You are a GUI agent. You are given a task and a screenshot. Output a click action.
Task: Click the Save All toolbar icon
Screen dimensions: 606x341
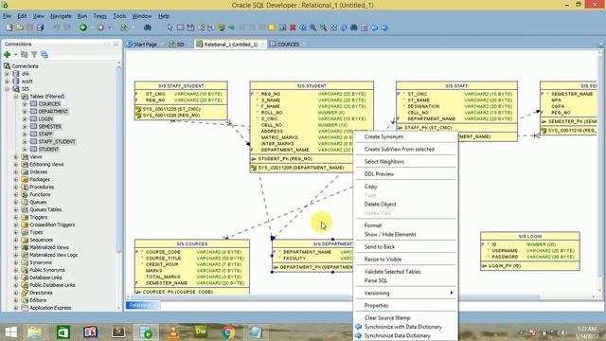tap(40, 27)
